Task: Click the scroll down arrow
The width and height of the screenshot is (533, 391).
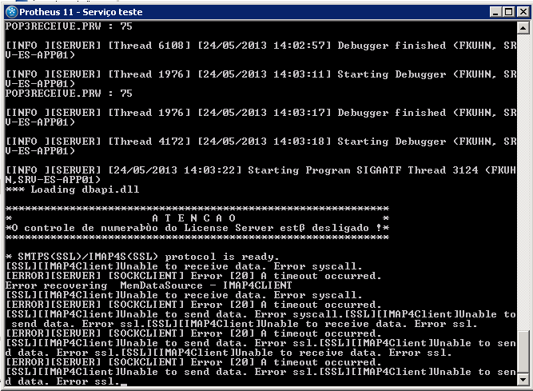Action: [x=523, y=380]
